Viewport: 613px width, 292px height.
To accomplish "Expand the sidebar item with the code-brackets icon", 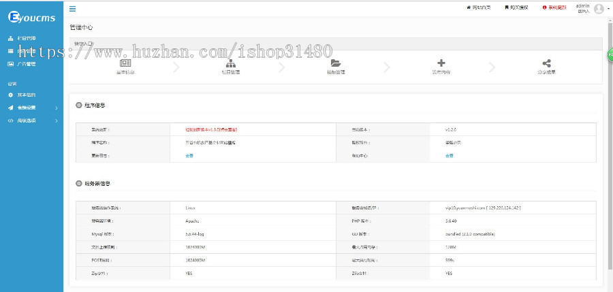I will point(31,120).
